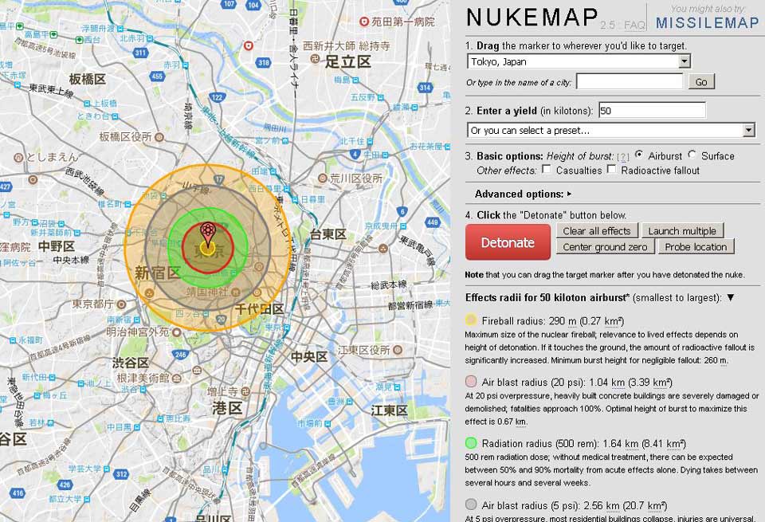Click the height of burst help [?] link
The image size is (765, 522).
click(623, 157)
